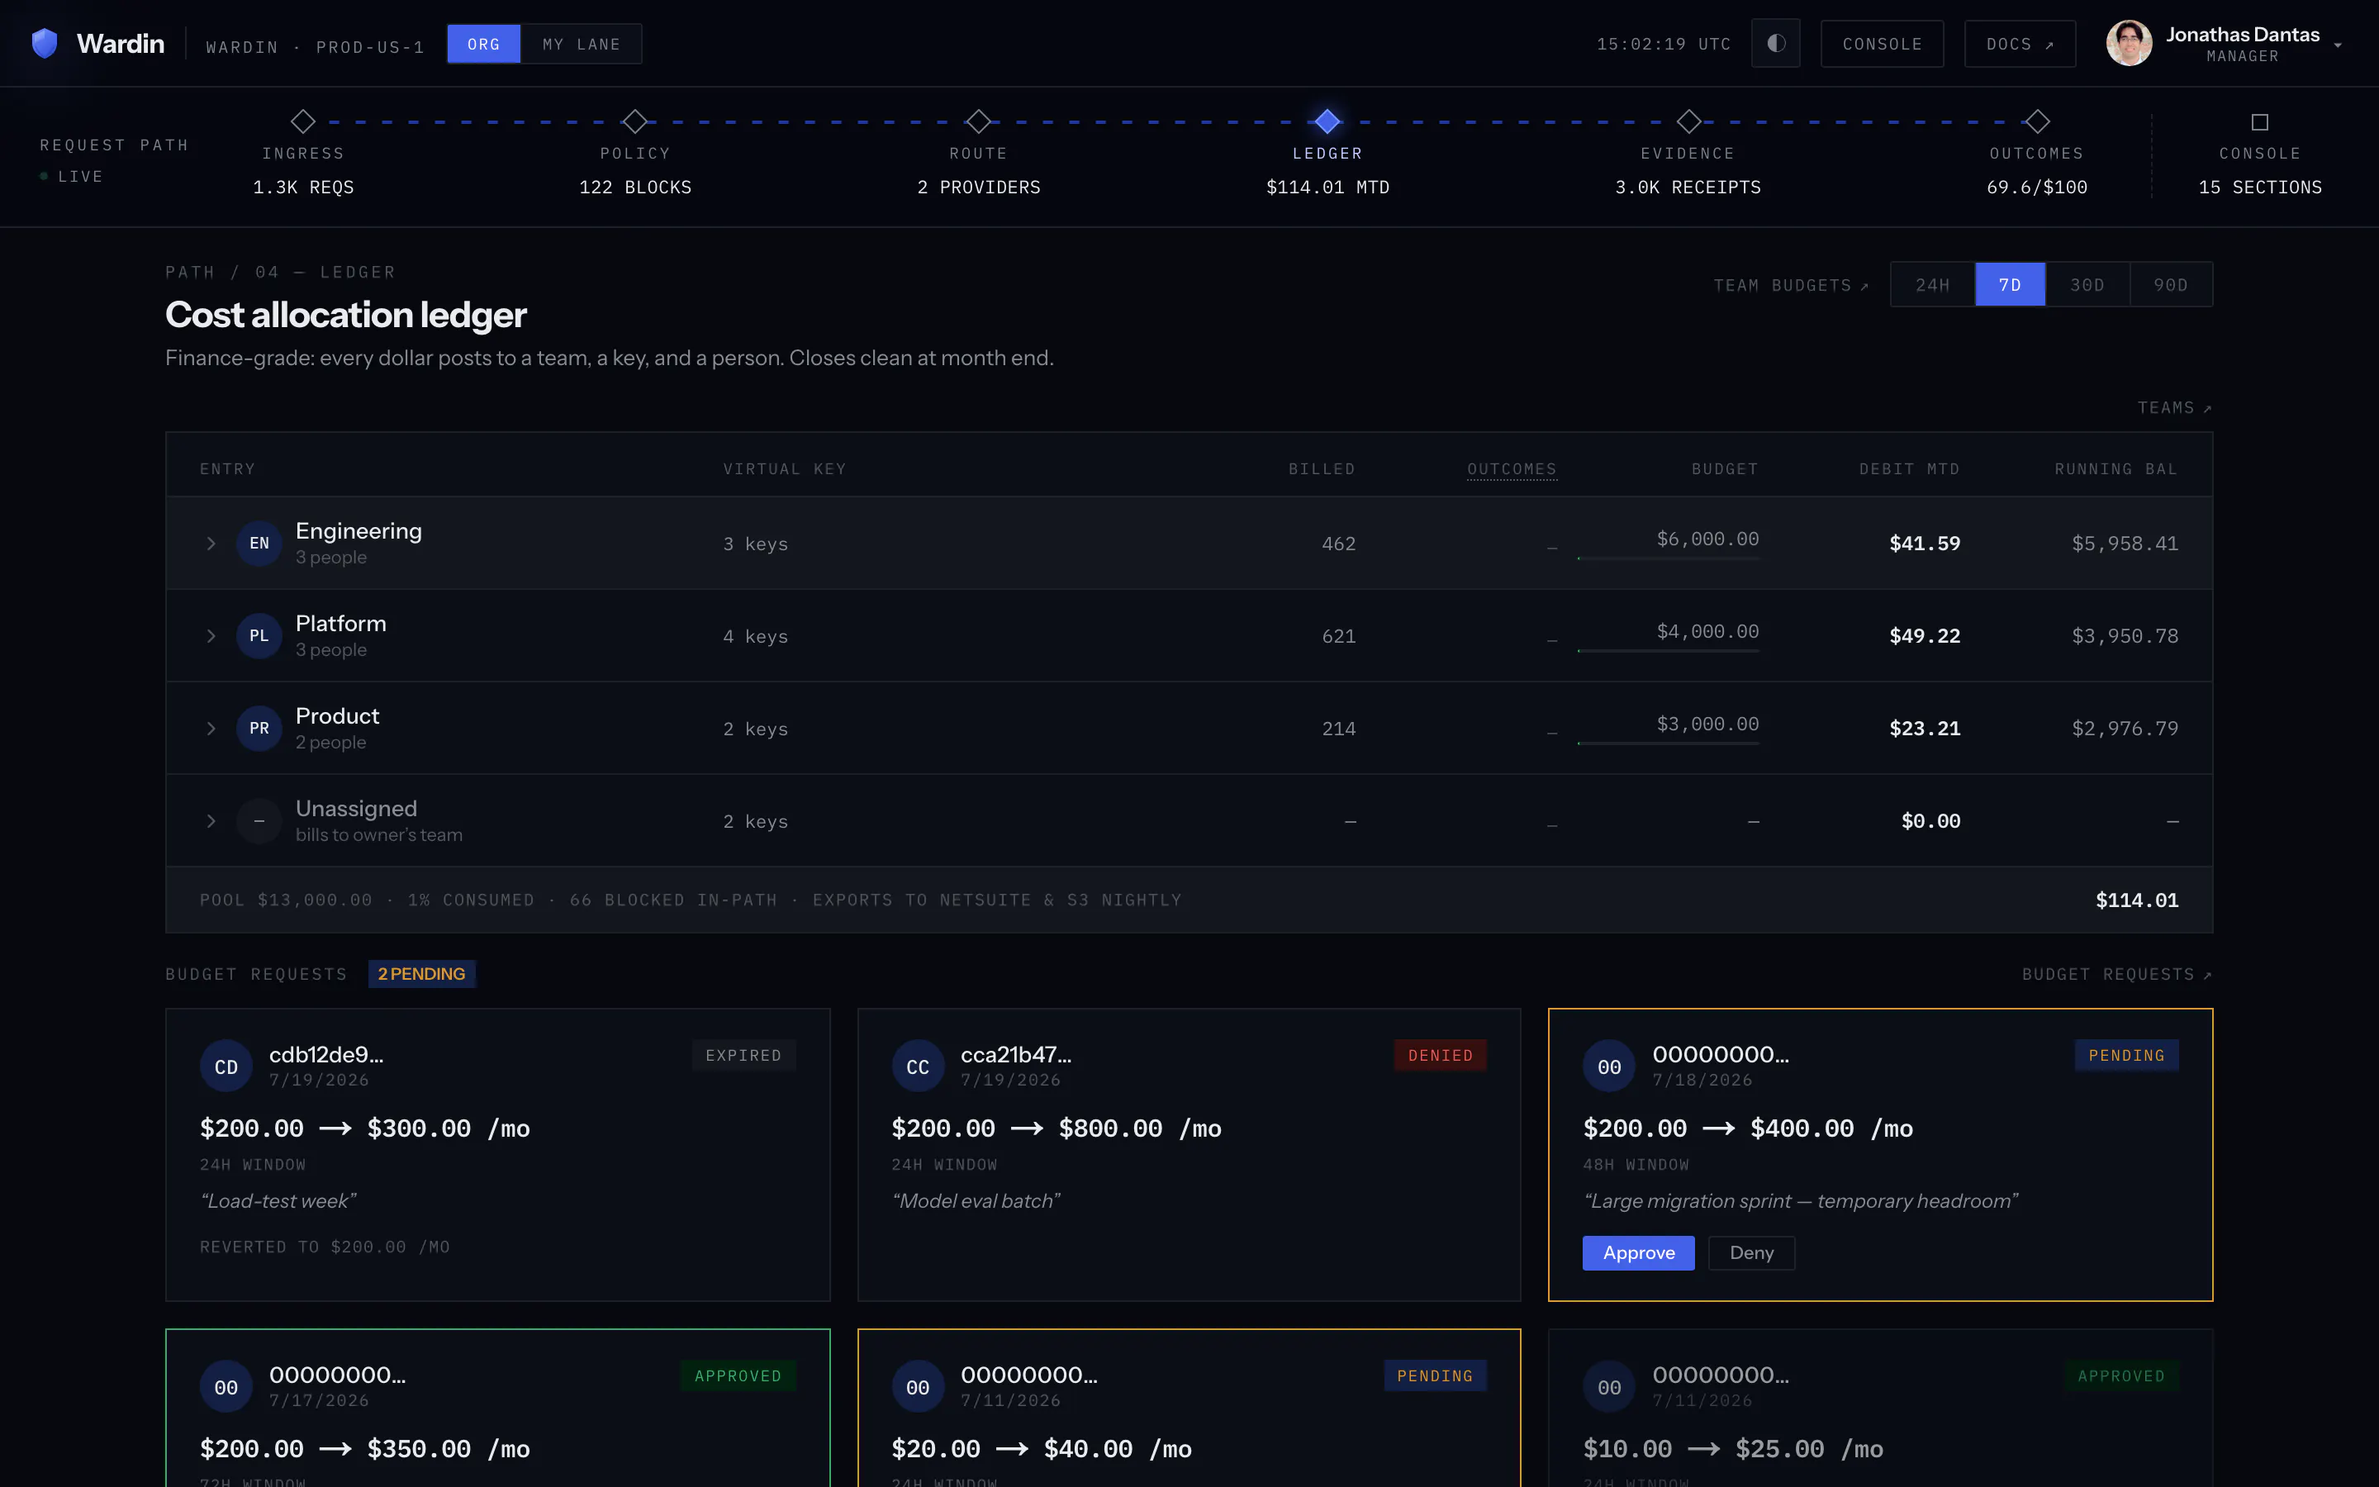Screen dimensions: 2379x1487
Task: Click the 15:02:19 UTC clock
Action: [x=1664, y=45]
